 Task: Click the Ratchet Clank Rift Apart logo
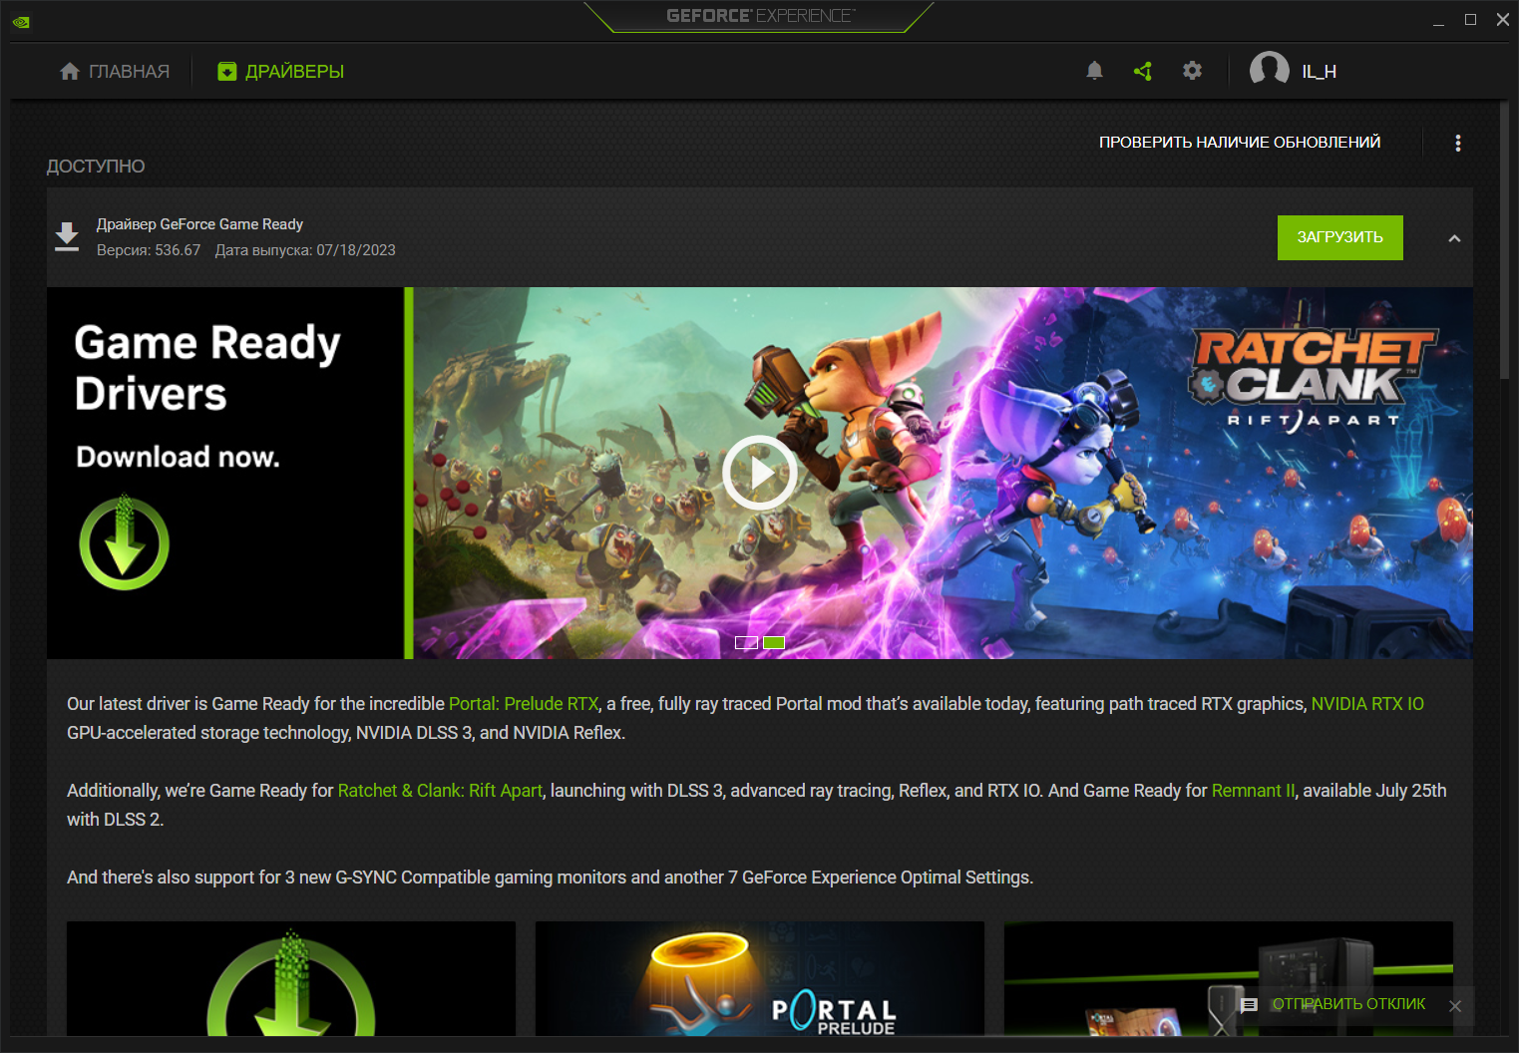point(1313,382)
